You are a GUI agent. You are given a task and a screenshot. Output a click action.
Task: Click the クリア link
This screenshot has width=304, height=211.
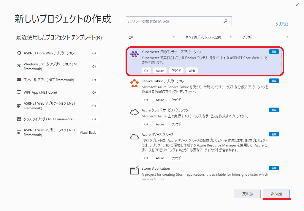point(281,24)
